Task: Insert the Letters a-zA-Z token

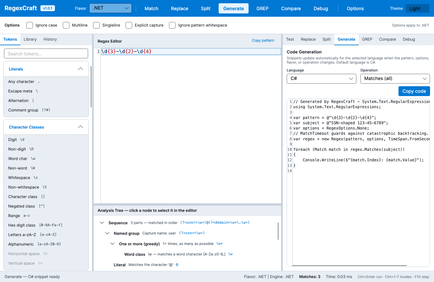Action: [46, 235]
